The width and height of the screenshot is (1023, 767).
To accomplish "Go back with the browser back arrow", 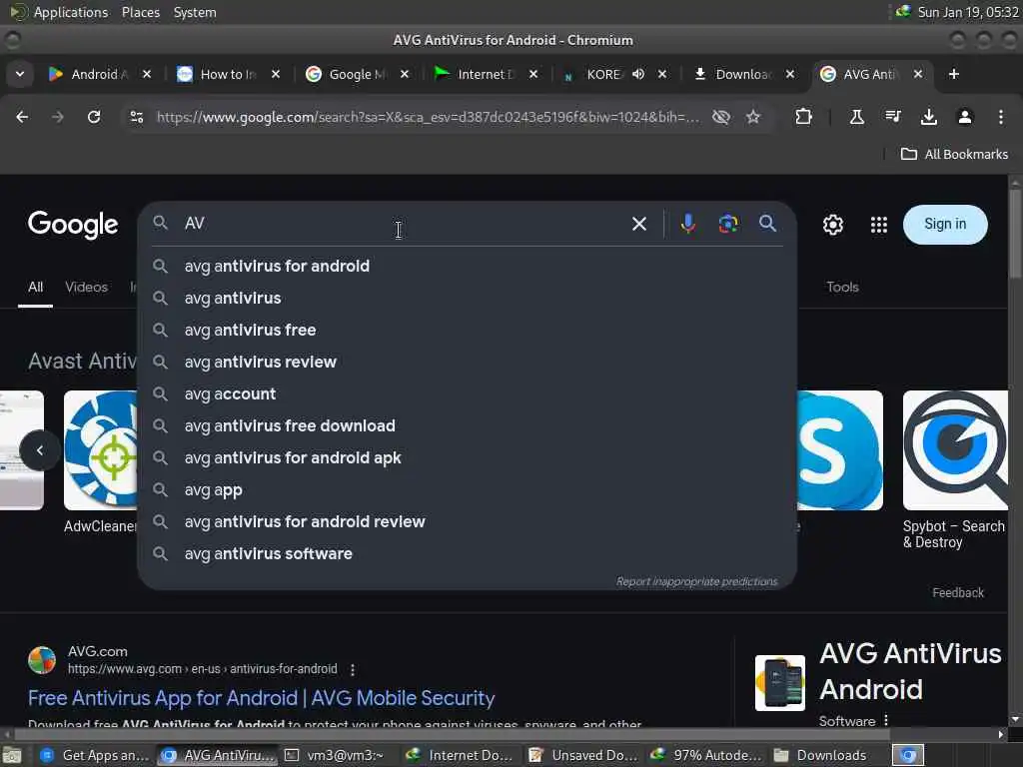I will (22, 117).
